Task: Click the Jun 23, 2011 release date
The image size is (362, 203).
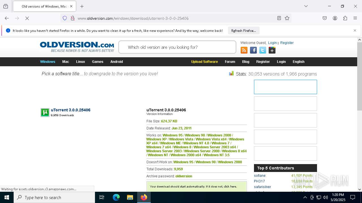Action: coord(182,128)
